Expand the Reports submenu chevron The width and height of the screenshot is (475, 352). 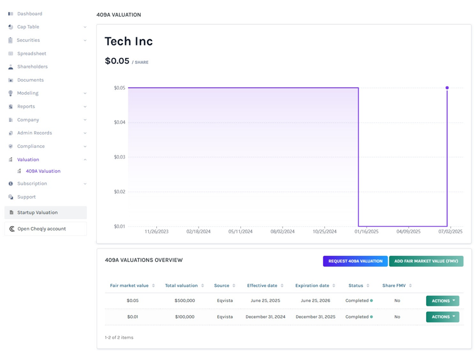(85, 106)
